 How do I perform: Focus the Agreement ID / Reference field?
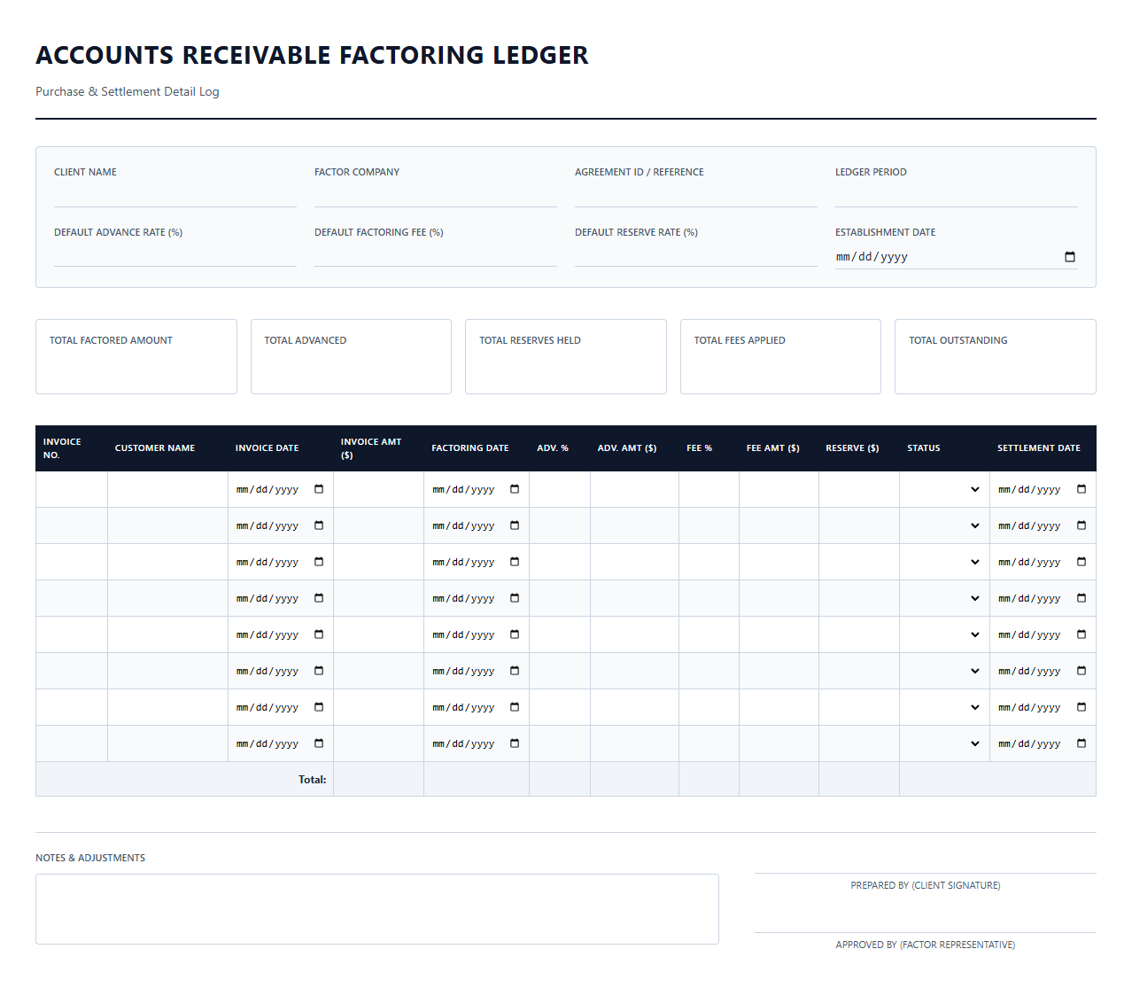[696, 196]
